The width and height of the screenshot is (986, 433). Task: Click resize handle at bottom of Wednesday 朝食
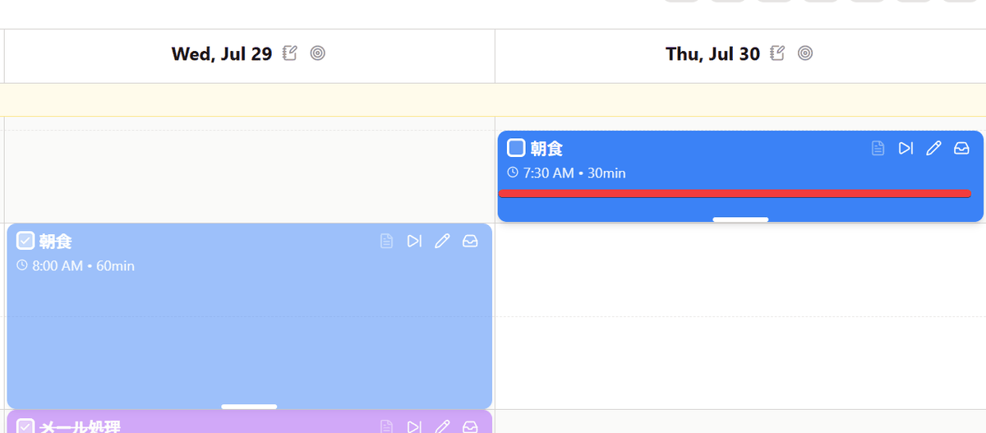coord(249,406)
